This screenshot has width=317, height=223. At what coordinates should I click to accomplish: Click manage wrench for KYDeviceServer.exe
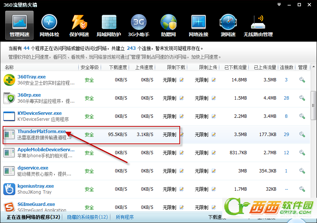[302, 116]
